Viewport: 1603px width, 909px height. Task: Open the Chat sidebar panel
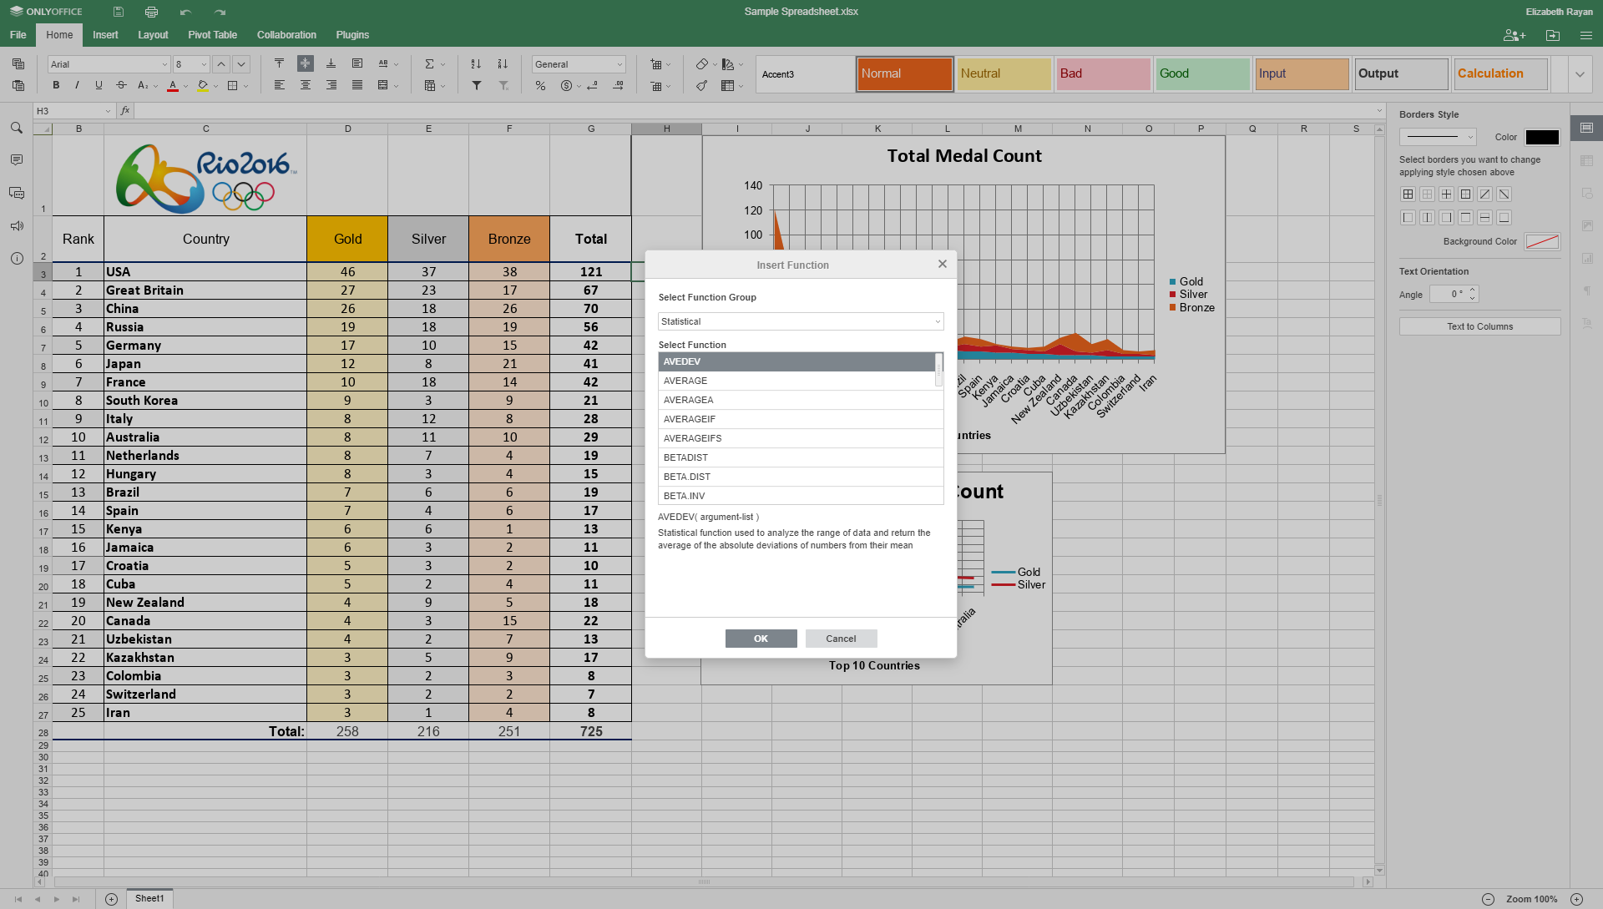tap(17, 193)
